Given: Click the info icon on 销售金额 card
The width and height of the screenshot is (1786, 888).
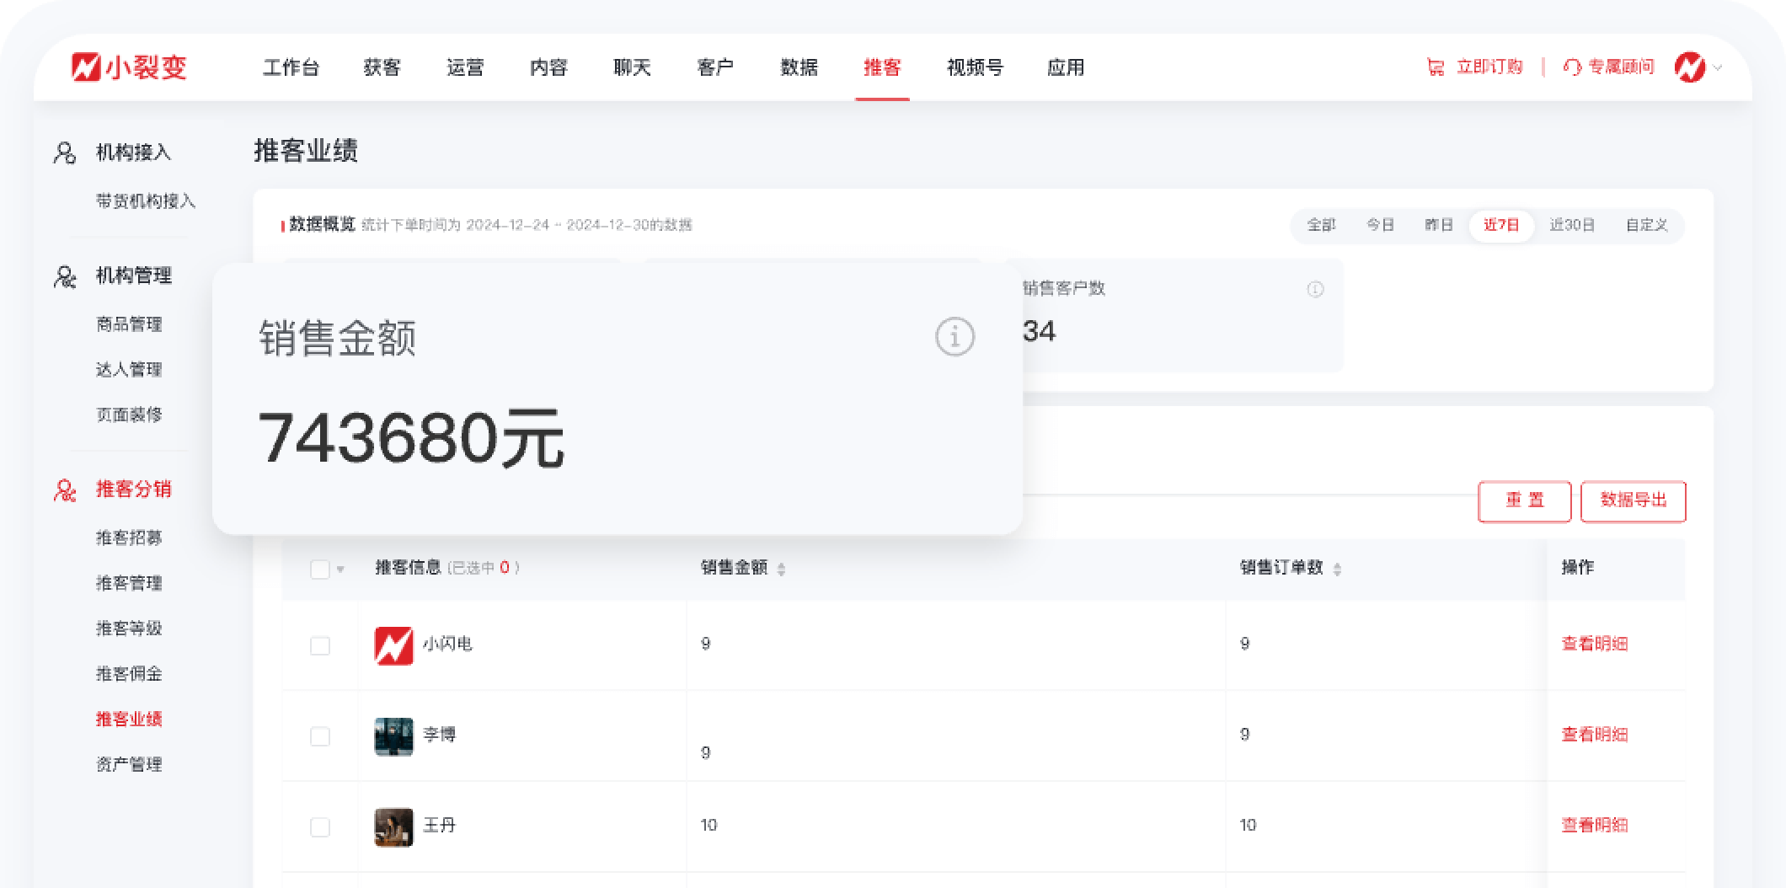Looking at the screenshot, I should pyautogui.click(x=954, y=337).
